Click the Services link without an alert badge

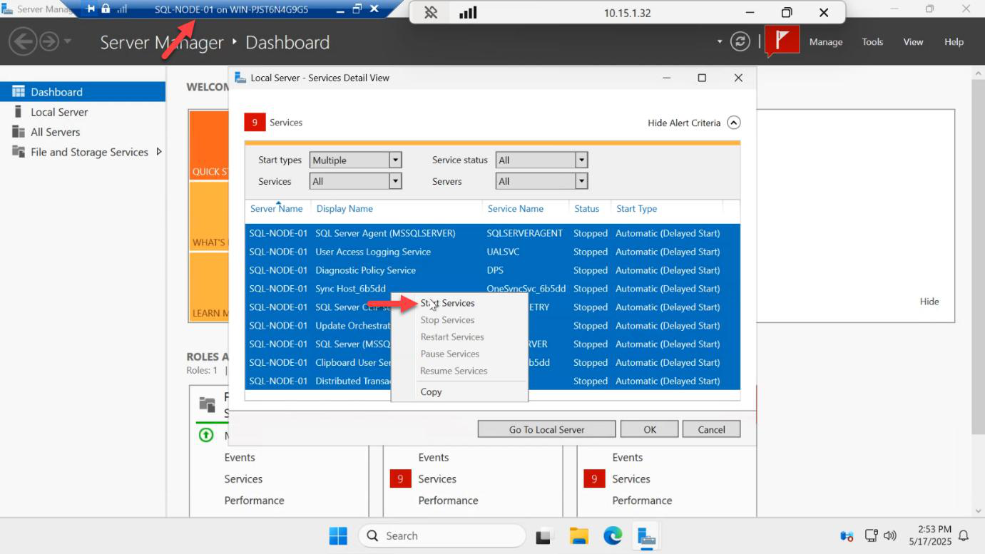point(243,479)
